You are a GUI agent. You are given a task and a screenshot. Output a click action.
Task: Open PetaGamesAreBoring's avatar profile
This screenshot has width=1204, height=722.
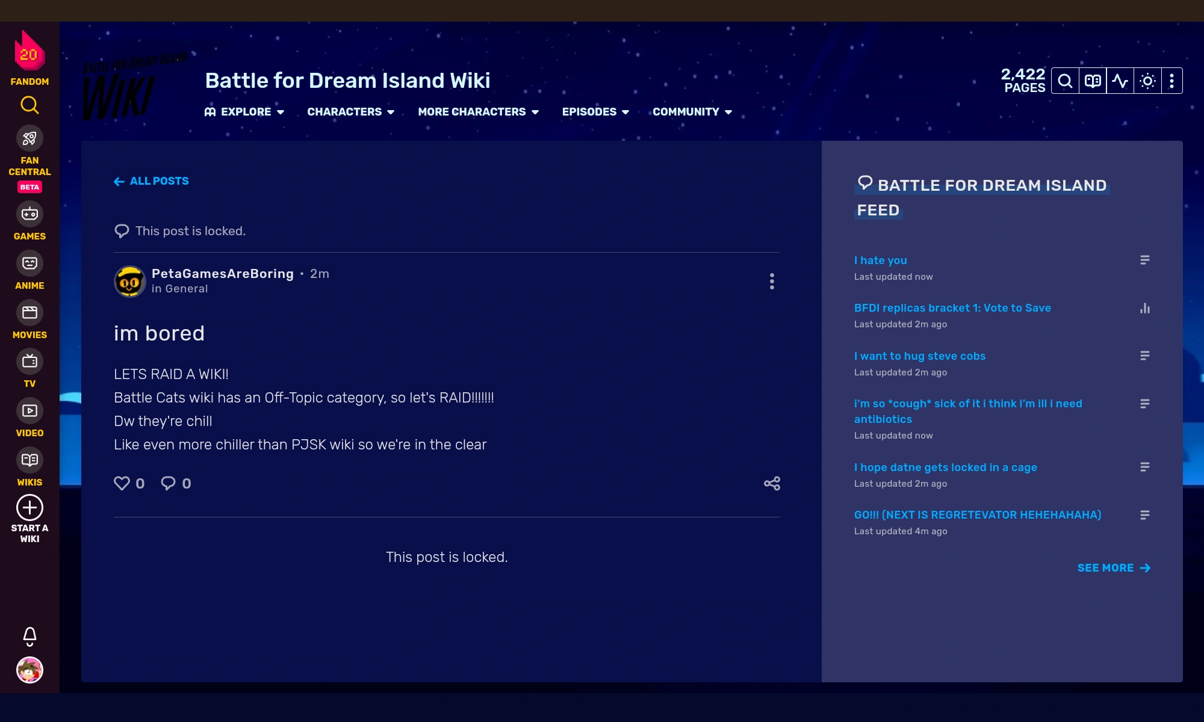(x=129, y=282)
